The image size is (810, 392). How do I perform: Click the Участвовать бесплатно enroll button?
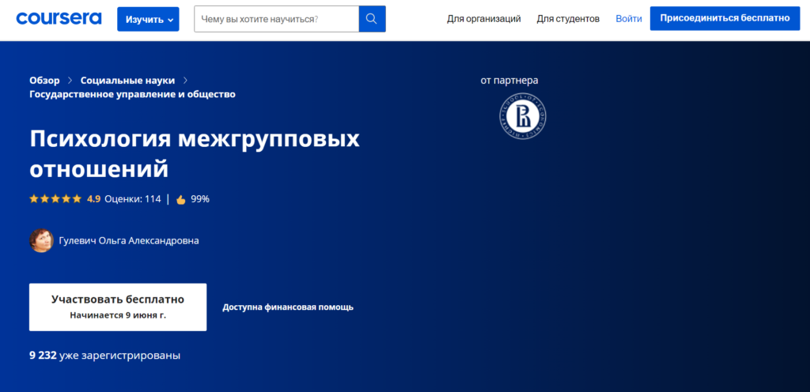pos(118,307)
